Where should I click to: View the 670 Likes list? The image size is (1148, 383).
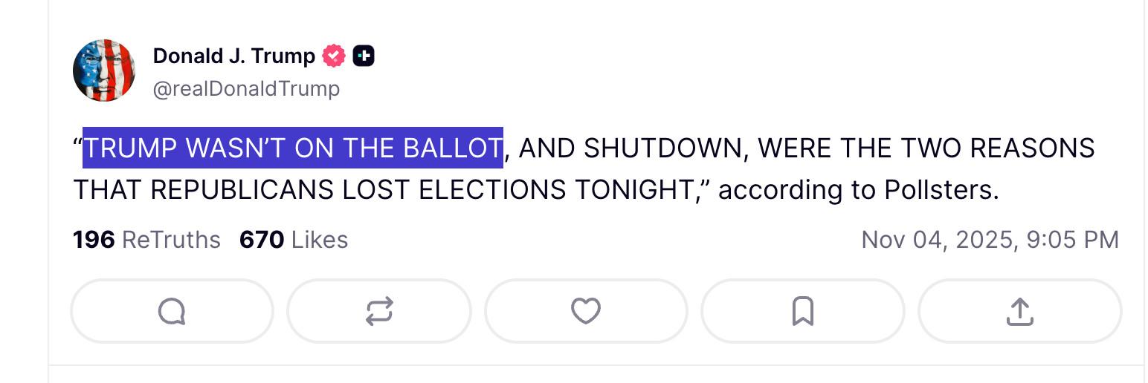(293, 240)
